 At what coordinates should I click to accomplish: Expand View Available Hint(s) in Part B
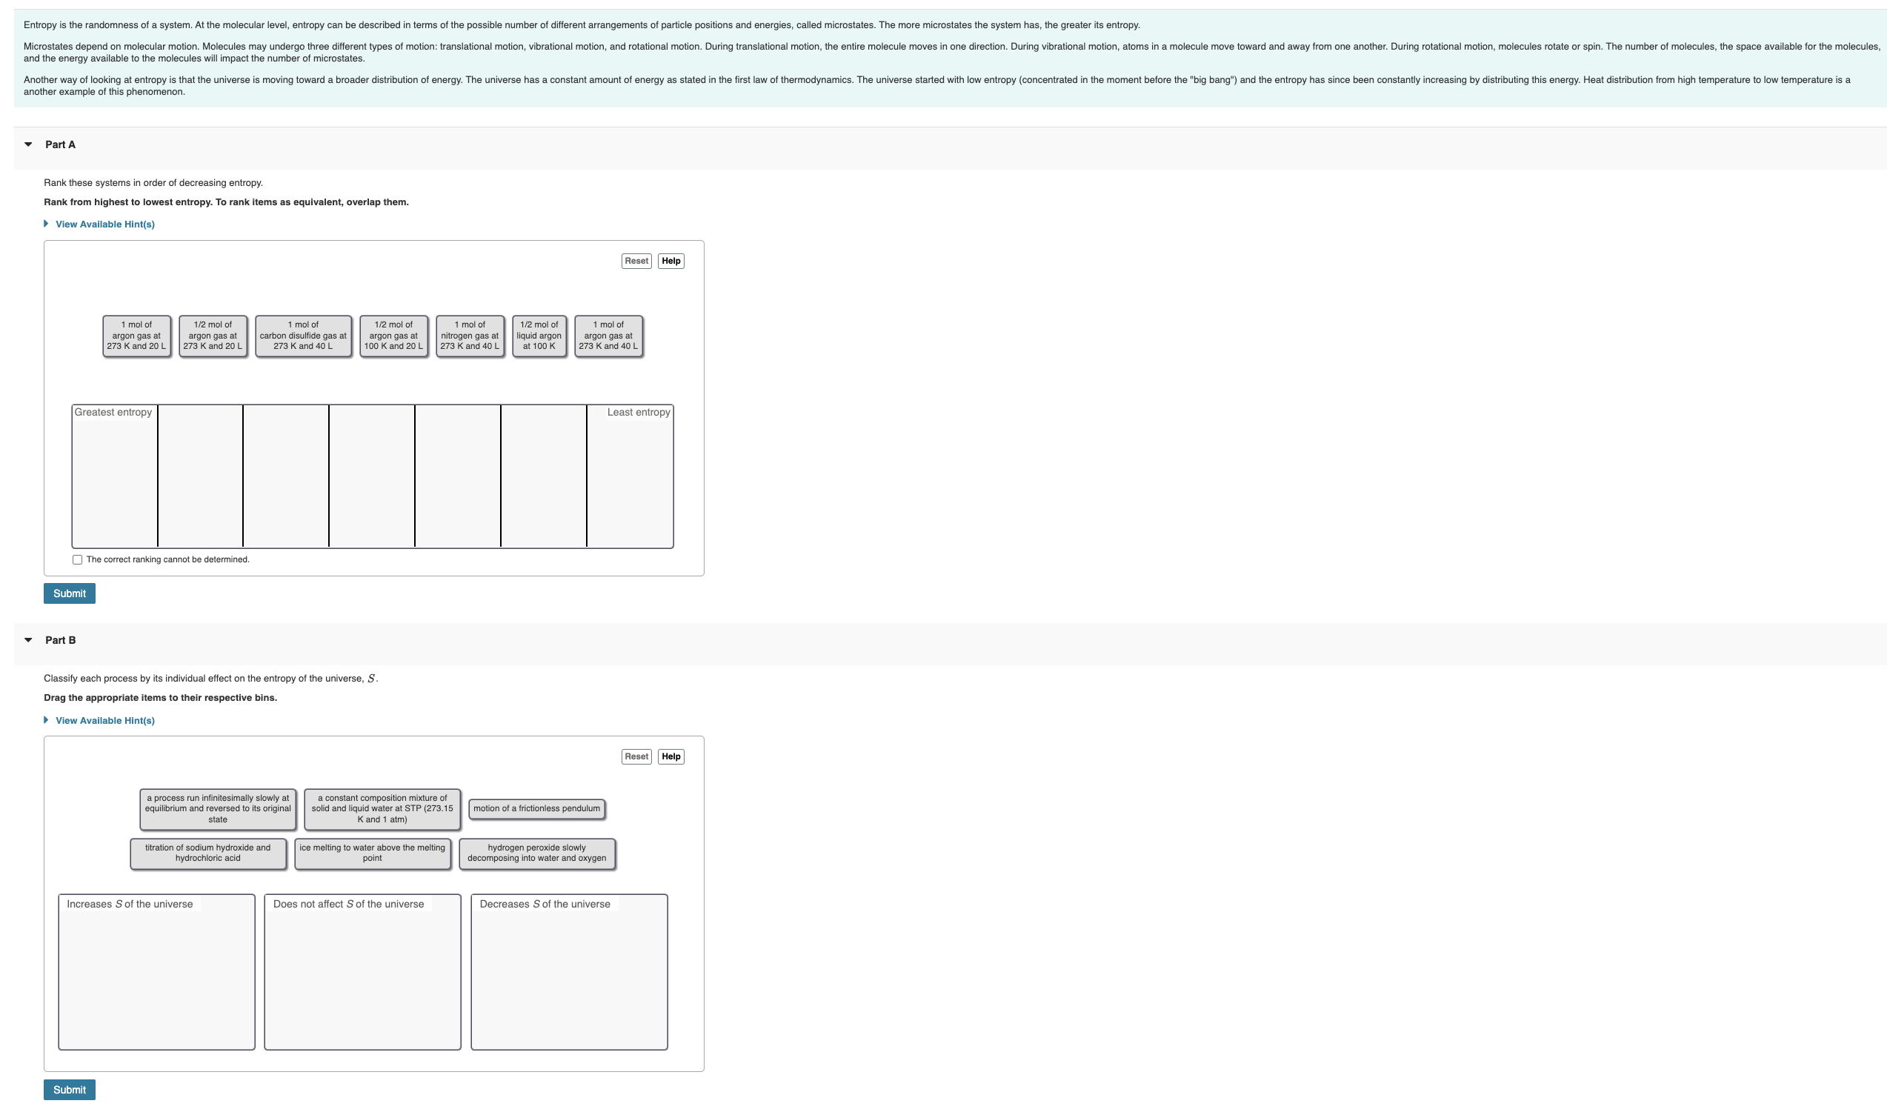[x=104, y=720]
